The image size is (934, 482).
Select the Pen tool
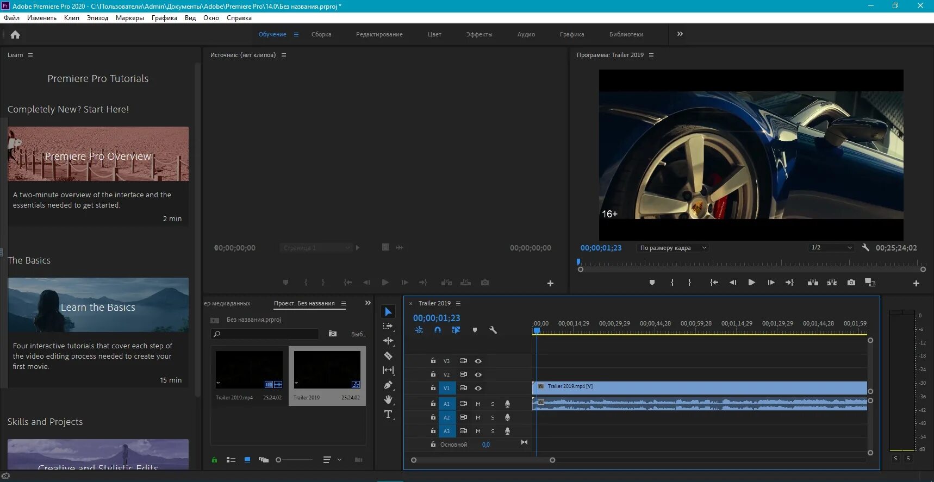click(x=388, y=385)
